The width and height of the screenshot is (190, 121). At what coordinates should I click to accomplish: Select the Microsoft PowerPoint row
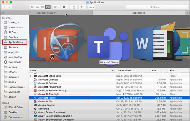click(109, 87)
